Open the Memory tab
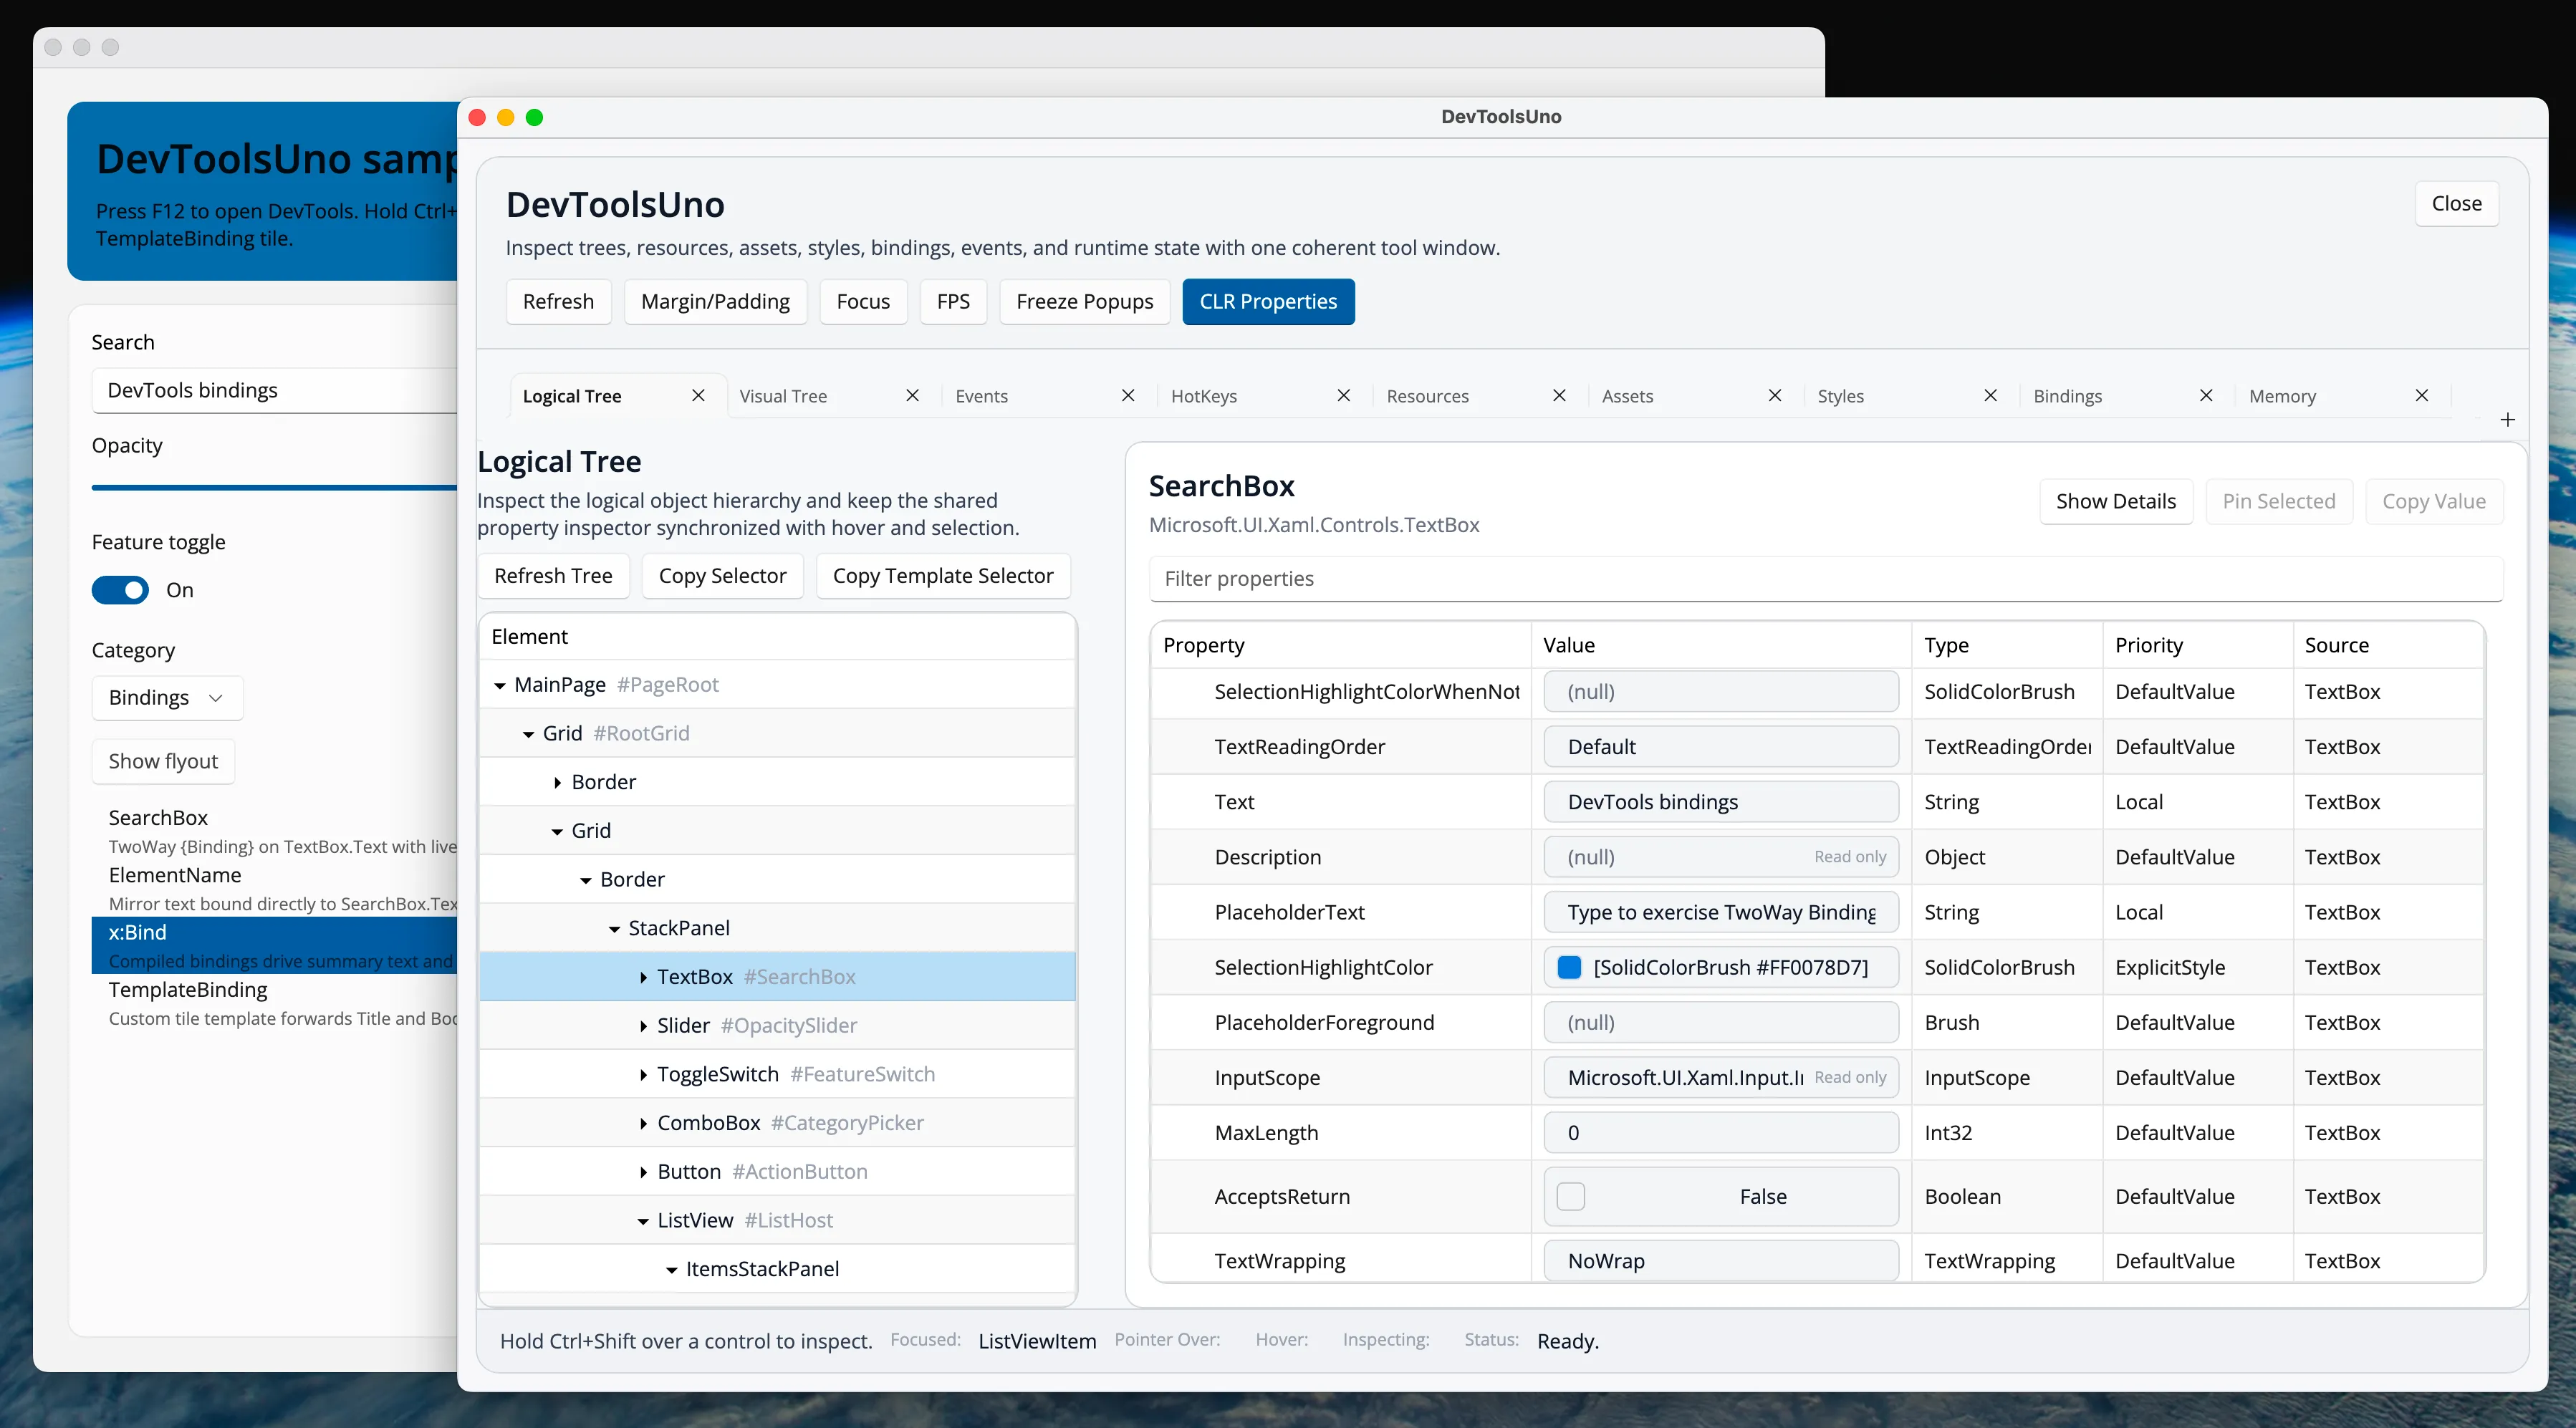The image size is (2576, 1428). pos(2282,396)
